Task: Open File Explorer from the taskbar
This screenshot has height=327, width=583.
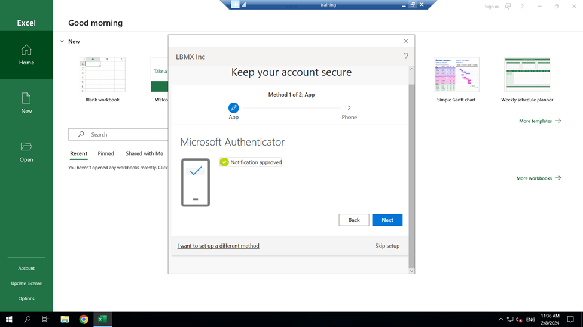Action: tap(65, 319)
